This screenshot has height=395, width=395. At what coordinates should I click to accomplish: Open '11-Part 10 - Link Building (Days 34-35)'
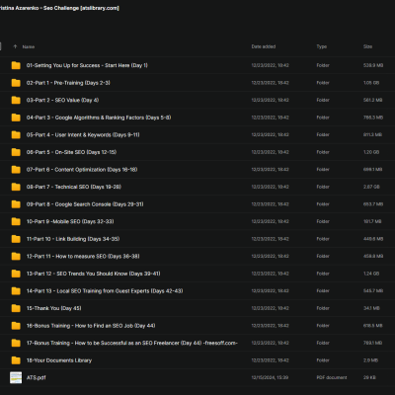click(73, 239)
